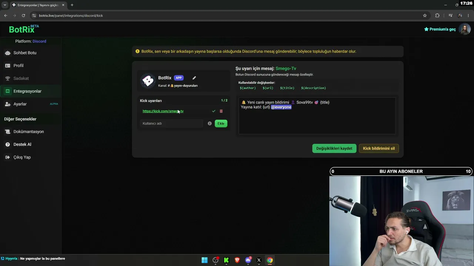
Task: Click the Ekle button
Action: click(221, 123)
